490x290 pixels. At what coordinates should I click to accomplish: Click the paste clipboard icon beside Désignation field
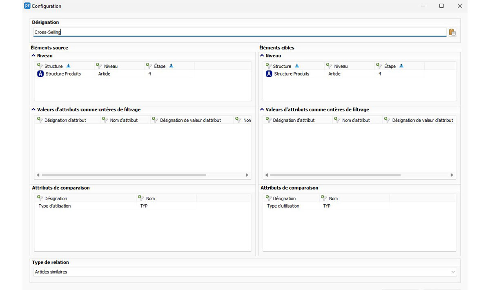pyautogui.click(x=452, y=33)
